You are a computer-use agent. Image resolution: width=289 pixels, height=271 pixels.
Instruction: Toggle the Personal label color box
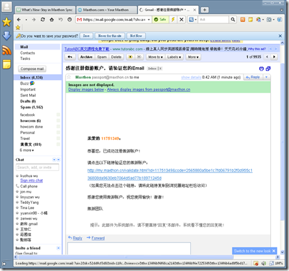(58, 132)
